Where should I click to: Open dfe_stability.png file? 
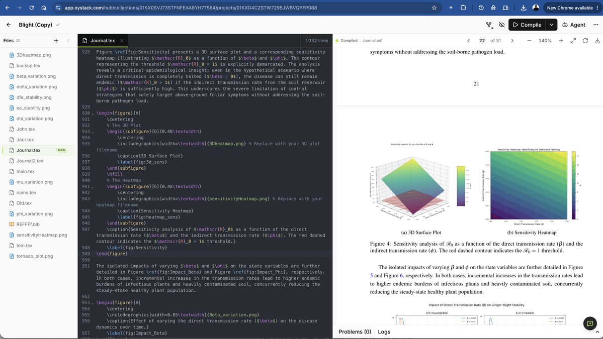(34, 97)
